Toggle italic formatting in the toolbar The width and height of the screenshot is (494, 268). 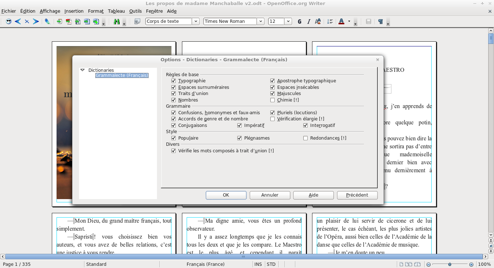click(x=309, y=21)
